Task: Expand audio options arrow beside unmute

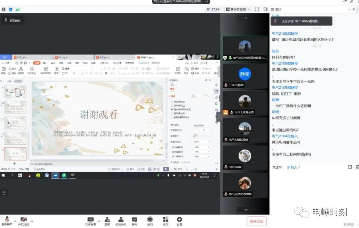Action: (15, 221)
